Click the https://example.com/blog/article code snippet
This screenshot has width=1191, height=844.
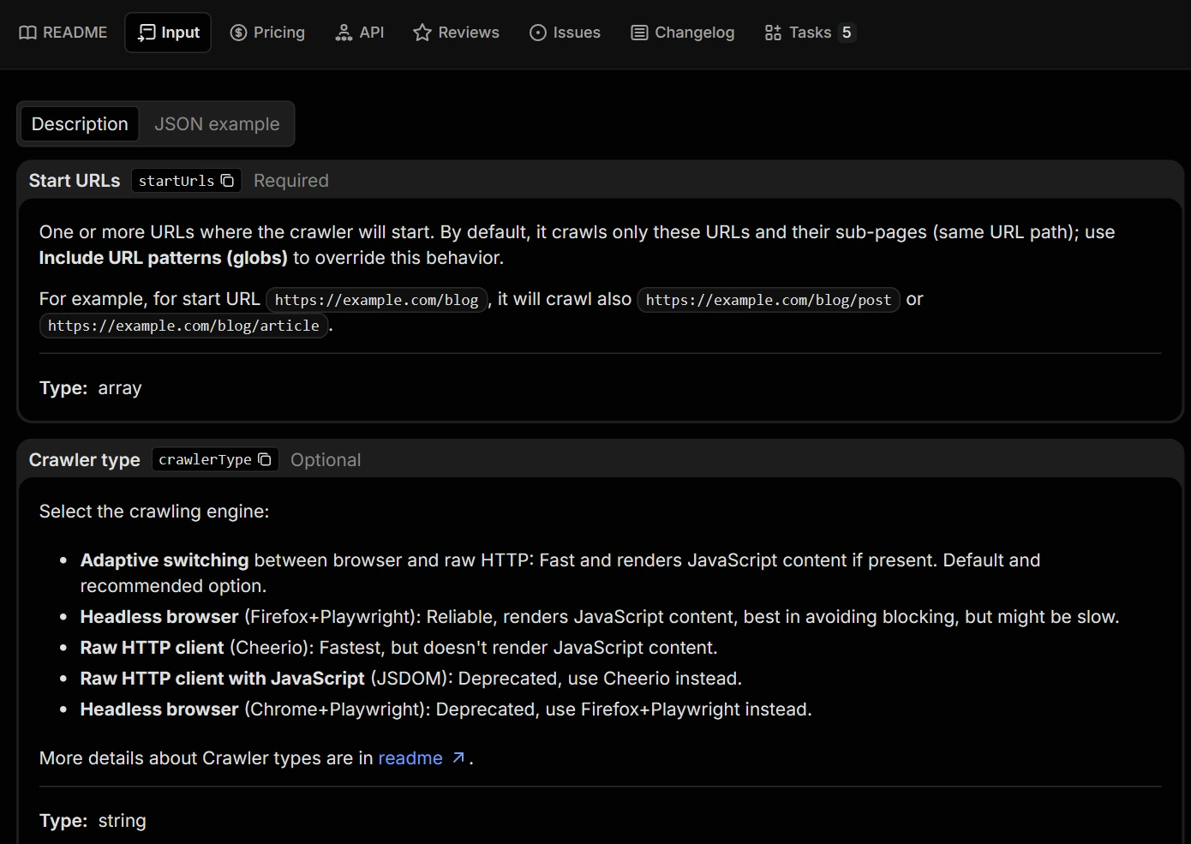[183, 326]
